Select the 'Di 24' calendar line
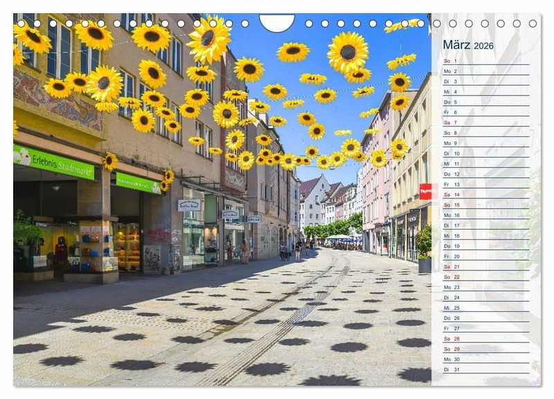Screen dimensions: 554x399 tap(486, 297)
